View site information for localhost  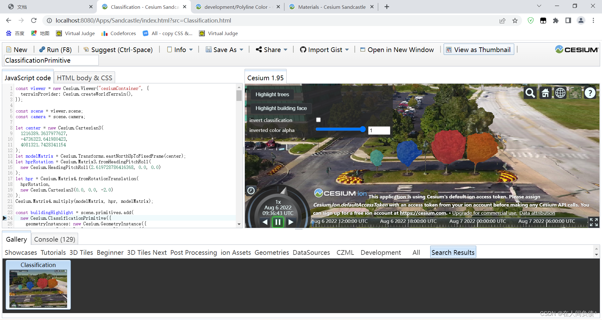(x=49, y=20)
